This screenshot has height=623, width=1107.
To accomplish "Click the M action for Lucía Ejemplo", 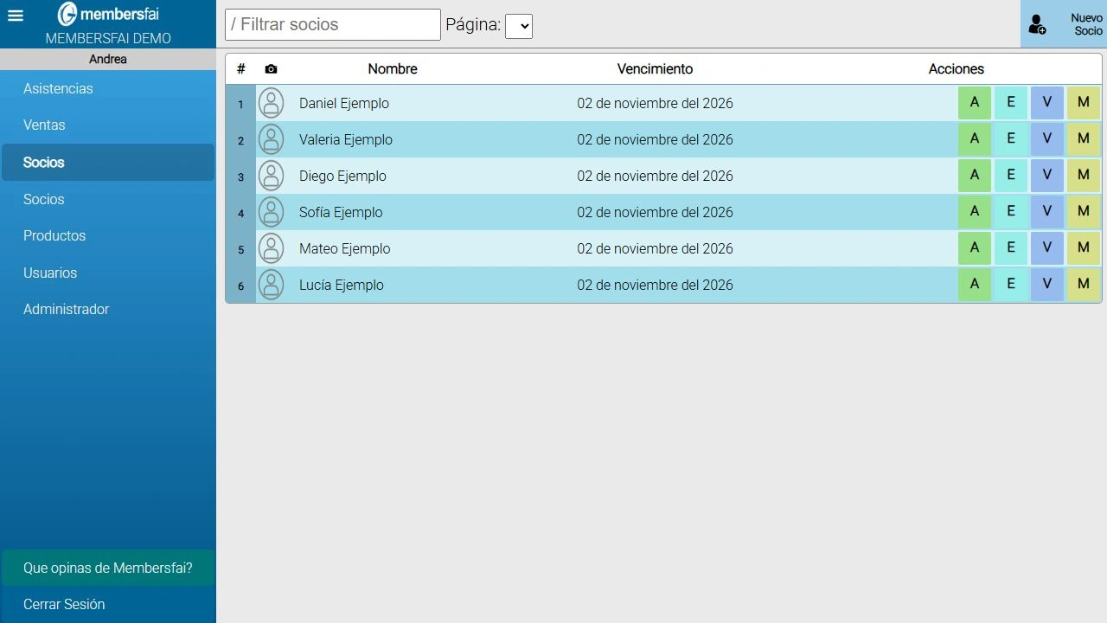I will click(x=1084, y=285).
